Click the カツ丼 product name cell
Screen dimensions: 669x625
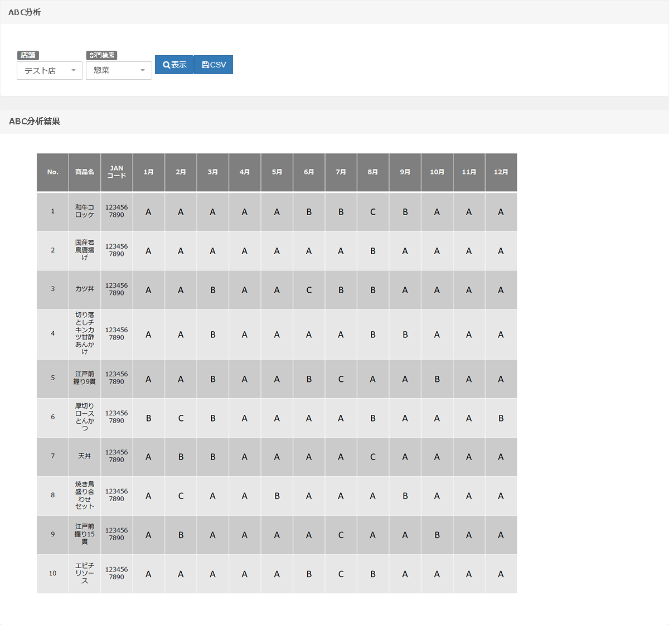click(x=85, y=289)
